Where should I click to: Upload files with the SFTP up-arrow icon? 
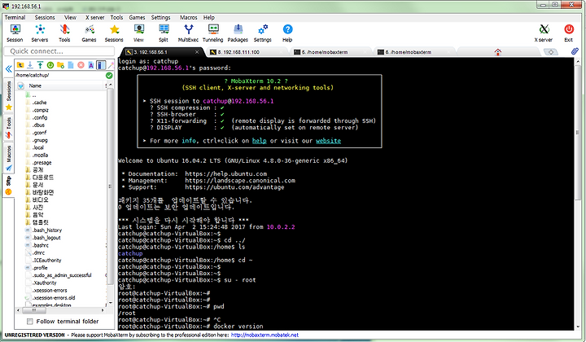click(x=40, y=65)
